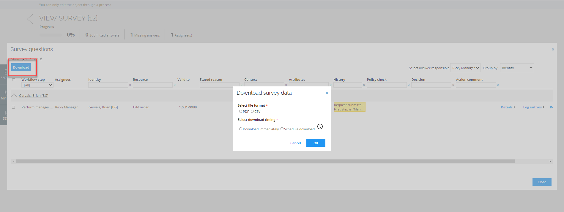Click the blue Download button

(21, 67)
